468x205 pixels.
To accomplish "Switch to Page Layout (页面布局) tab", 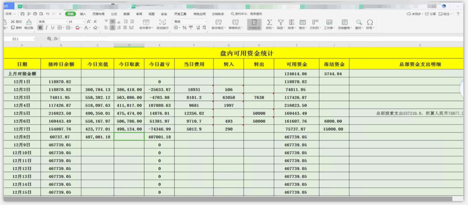I will click(99, 14).
